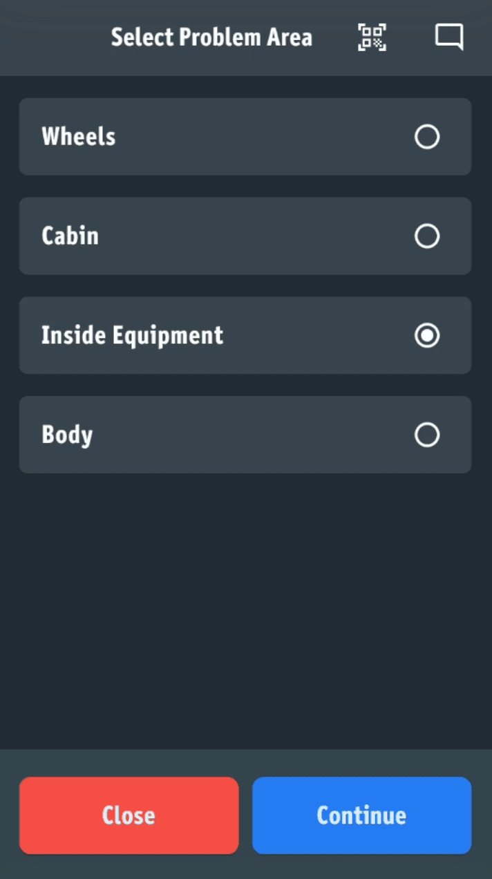Select the Wheels radio button
Image resolution: width=492 pixels, height=879 pixels.
(x=427, y=137)
